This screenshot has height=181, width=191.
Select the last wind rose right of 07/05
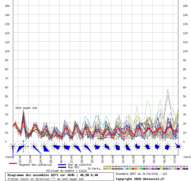178,147
